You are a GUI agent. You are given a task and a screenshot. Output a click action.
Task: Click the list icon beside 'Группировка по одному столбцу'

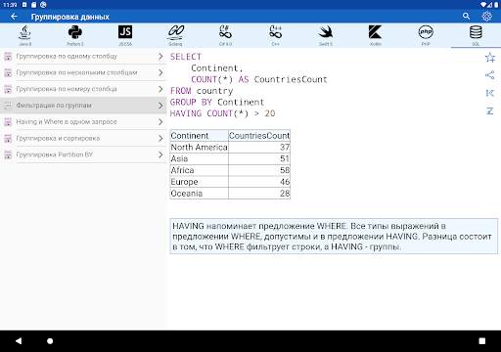coord(8,57)
